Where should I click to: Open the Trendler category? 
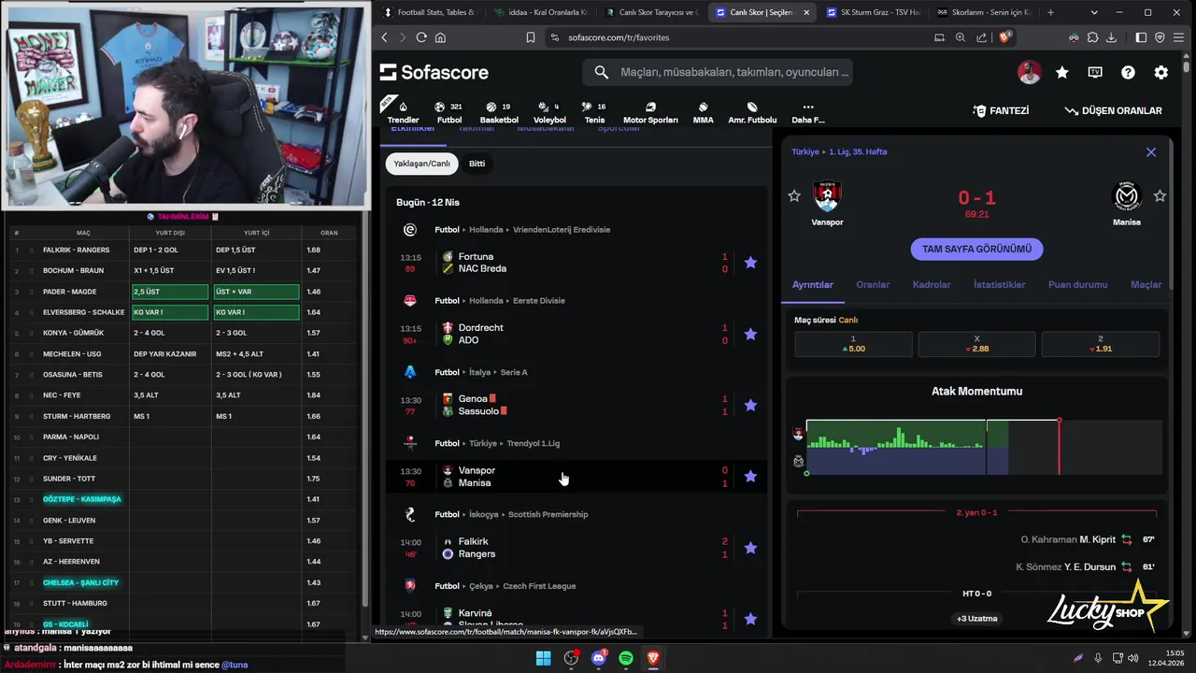tap(403, 112)
